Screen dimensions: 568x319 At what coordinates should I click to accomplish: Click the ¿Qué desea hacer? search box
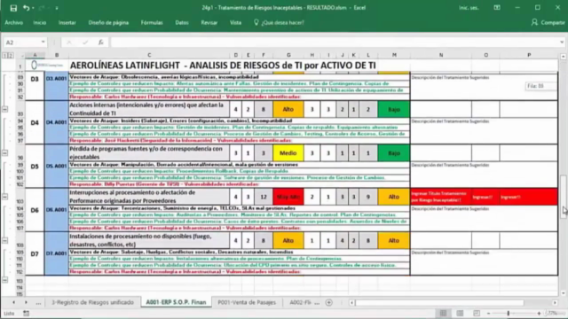tap(279, 22)
